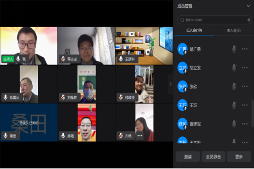Viewport: 254px width, 169px height.
Task: Collapse the 成员管理 panel with the top chevron
Action: coord(248,6)
